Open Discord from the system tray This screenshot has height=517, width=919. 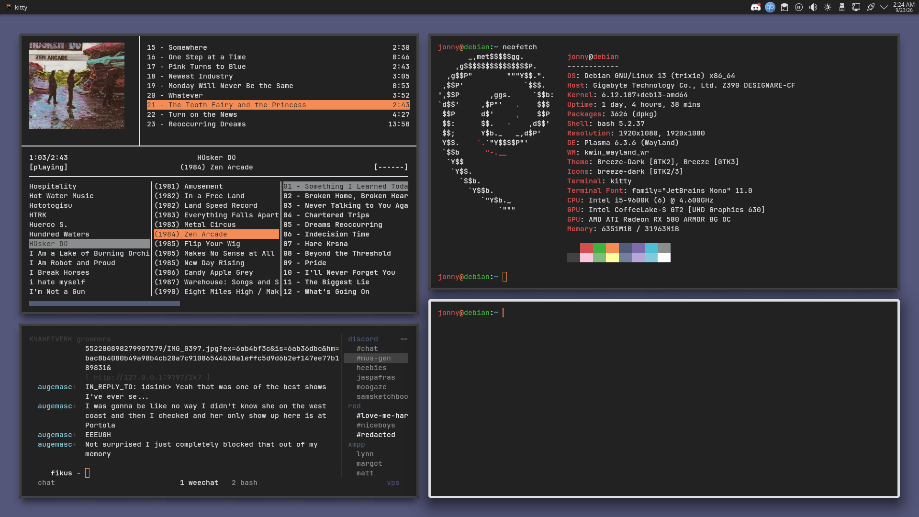(x=755, y=7)
